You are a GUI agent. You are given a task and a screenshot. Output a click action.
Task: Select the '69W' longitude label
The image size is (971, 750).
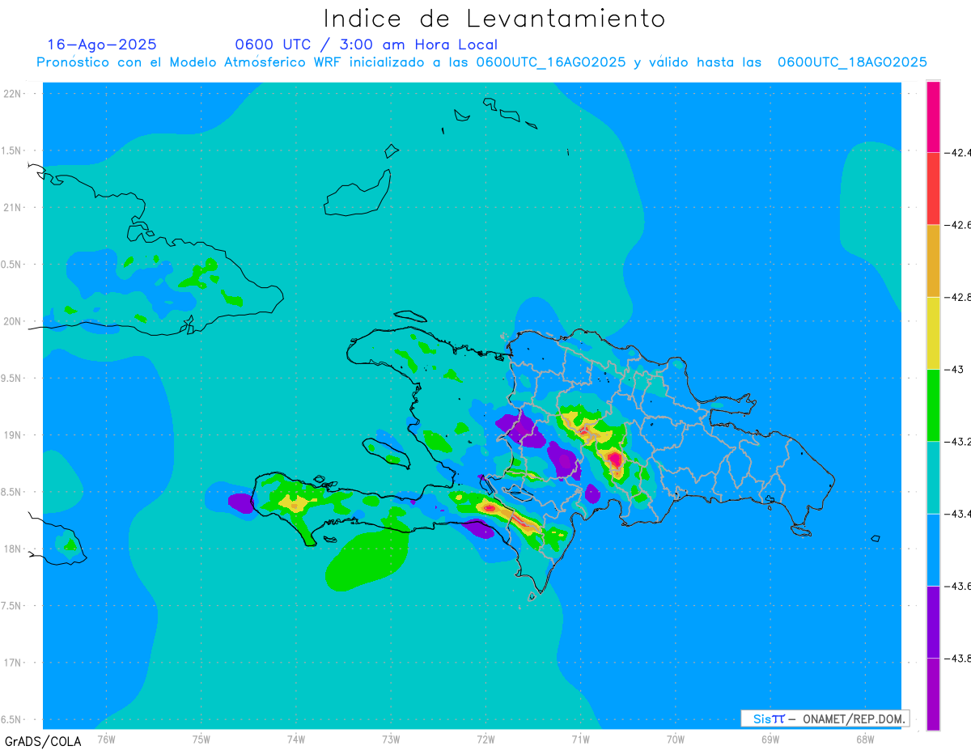[770, 739]
